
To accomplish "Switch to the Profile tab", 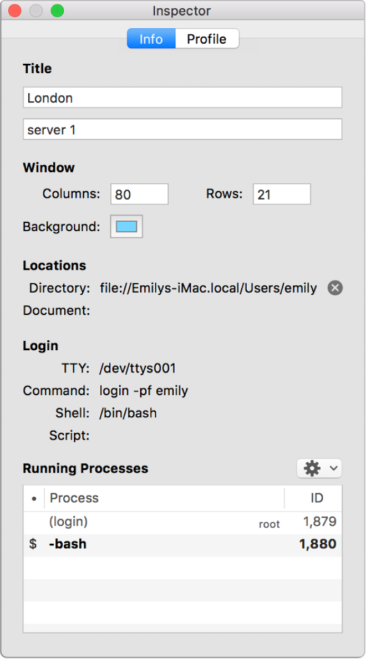I will click(207, 39).
